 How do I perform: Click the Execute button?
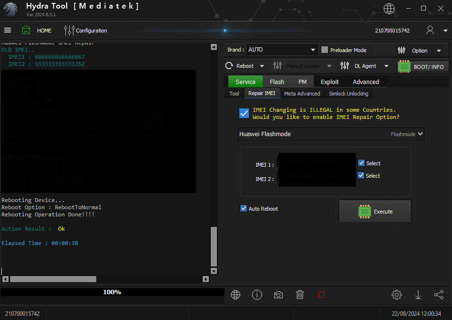[375, 211]
